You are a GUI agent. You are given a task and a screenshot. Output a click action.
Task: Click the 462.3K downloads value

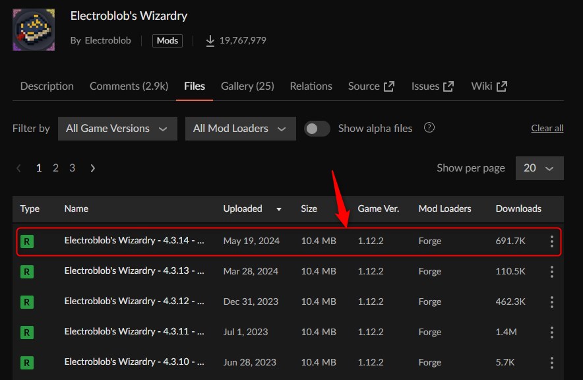pyautogui.click(x=510, y=302)
